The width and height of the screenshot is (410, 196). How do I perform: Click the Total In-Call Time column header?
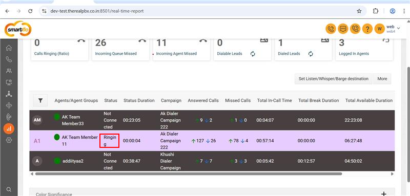(274, 100)
